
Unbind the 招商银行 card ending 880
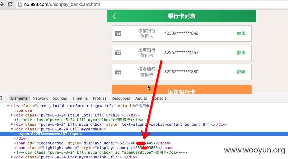click(x=241, y=72)
